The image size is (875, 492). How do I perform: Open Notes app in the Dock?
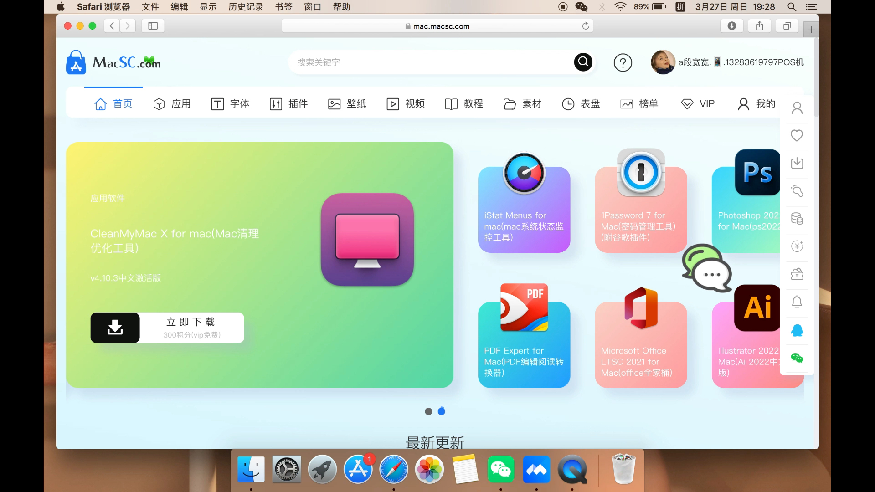tap(465, 469)
